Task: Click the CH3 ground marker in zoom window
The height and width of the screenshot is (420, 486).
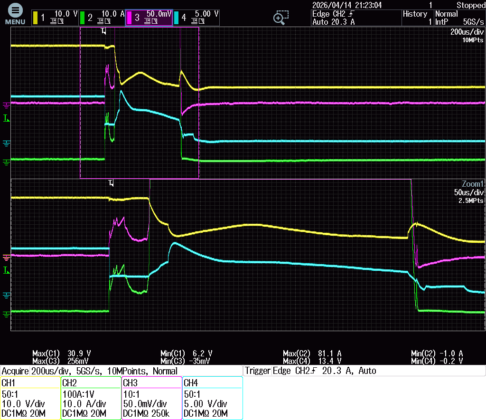Action: pyautogui.click(x=6, y=258)
